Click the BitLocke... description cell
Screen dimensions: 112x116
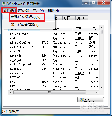[x=61, y=77]
